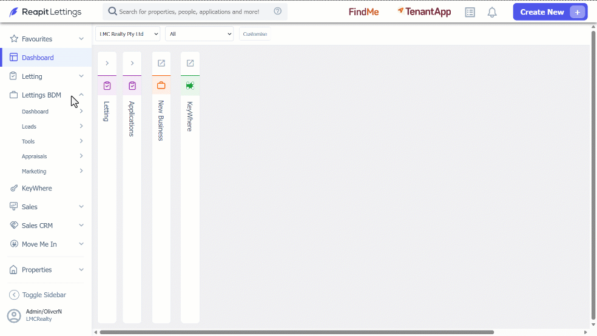The image size is (597, 336).
Task: Expand the Applications column arrow
Action: (132, 63)
